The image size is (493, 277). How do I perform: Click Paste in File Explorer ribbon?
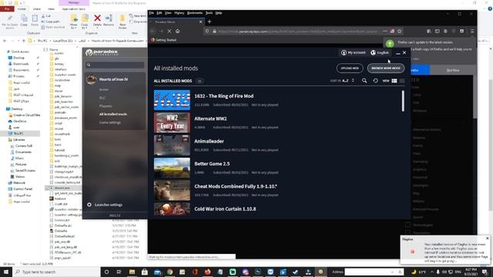tap(35, 21)
